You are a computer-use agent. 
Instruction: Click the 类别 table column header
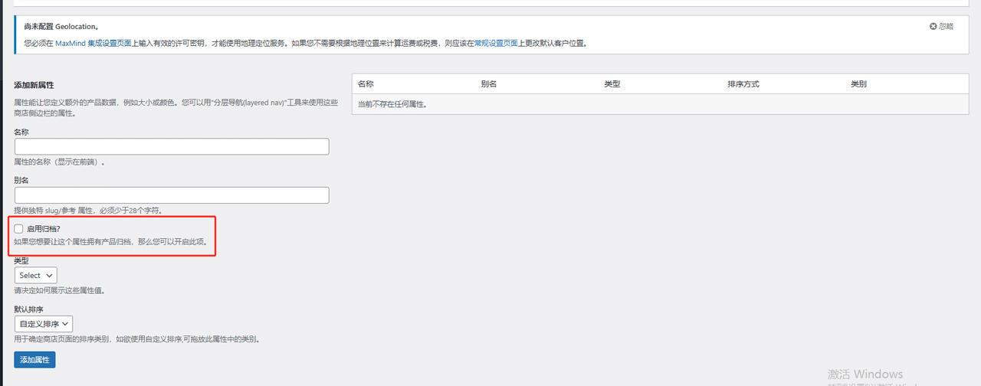tap(858, 83)
